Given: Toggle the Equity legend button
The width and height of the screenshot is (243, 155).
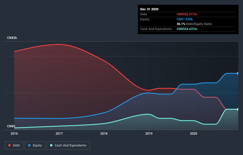Looking at the screenshot, I should coord(35,146).
